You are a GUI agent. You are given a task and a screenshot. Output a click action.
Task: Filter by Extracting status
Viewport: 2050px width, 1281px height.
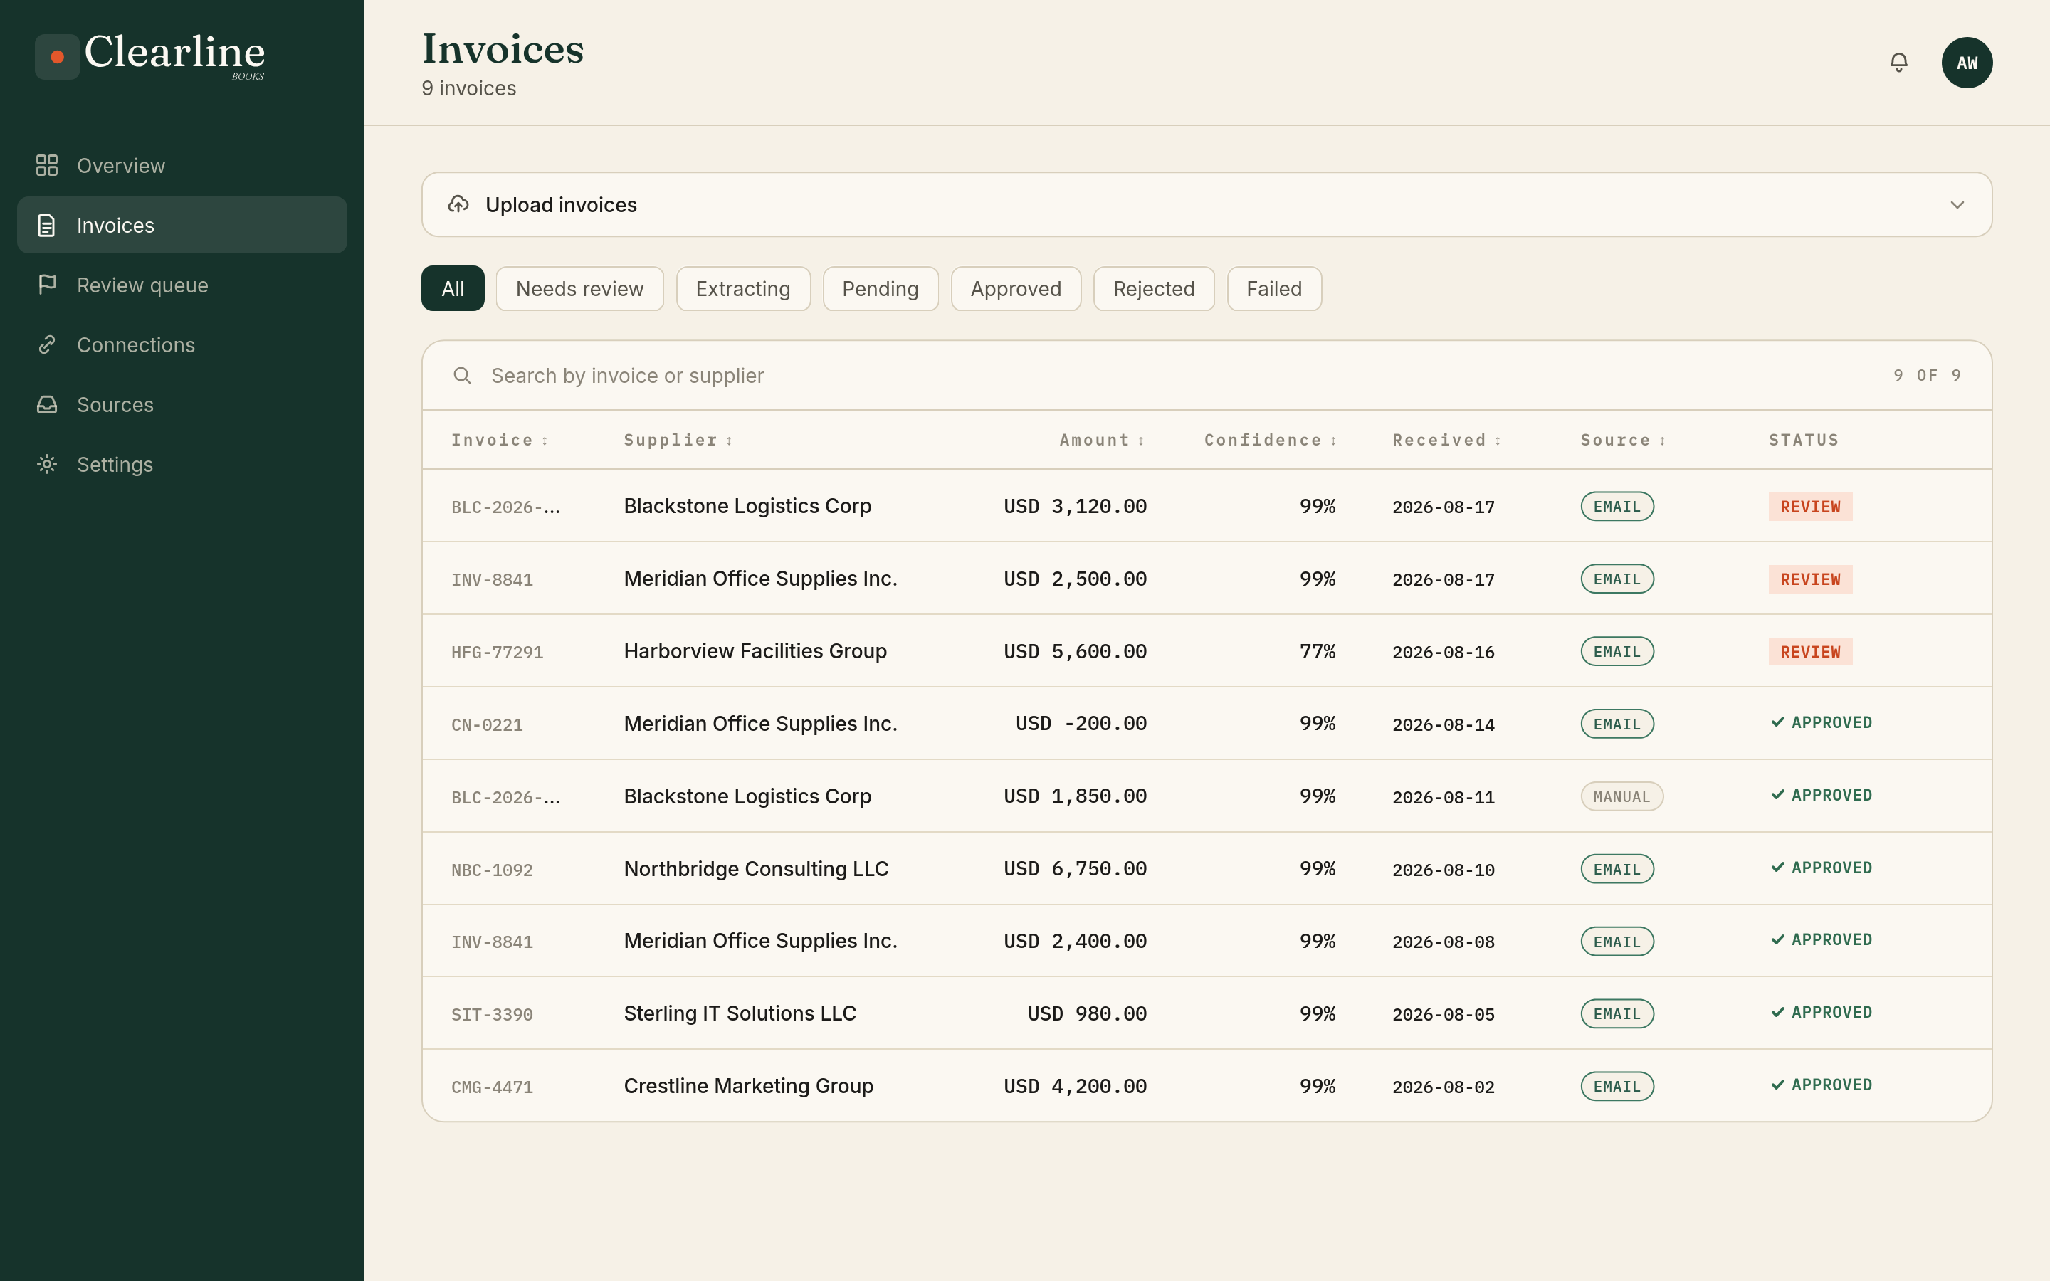click(743, 289)
